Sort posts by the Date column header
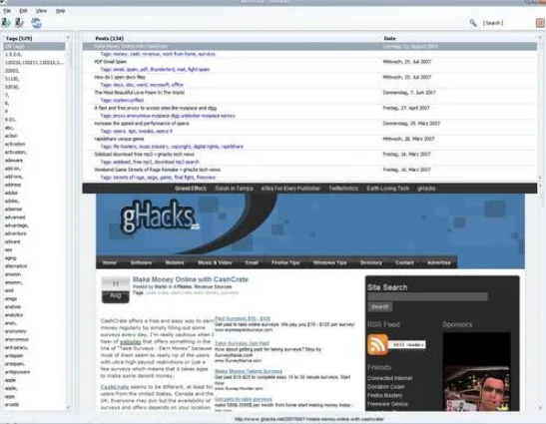The width and height of the screenshot is (546, 424). coord(389,38)
